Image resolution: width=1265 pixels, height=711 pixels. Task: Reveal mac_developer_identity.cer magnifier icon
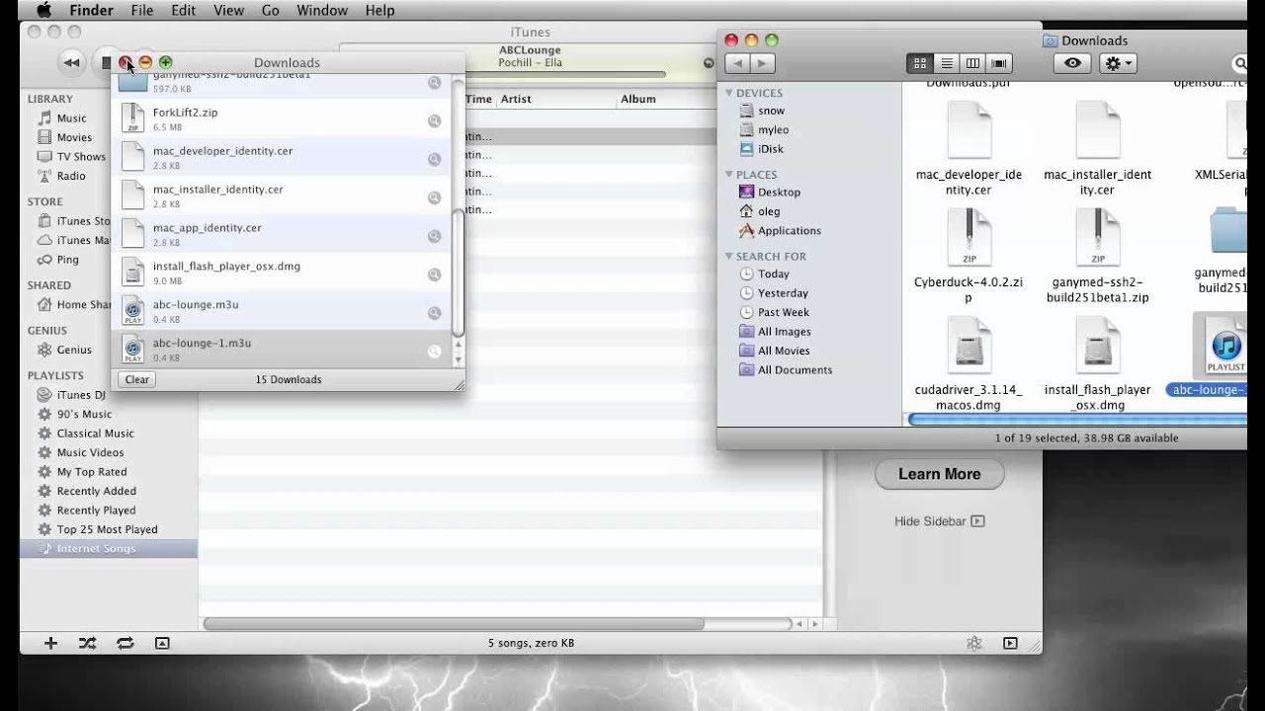[434, 159]
